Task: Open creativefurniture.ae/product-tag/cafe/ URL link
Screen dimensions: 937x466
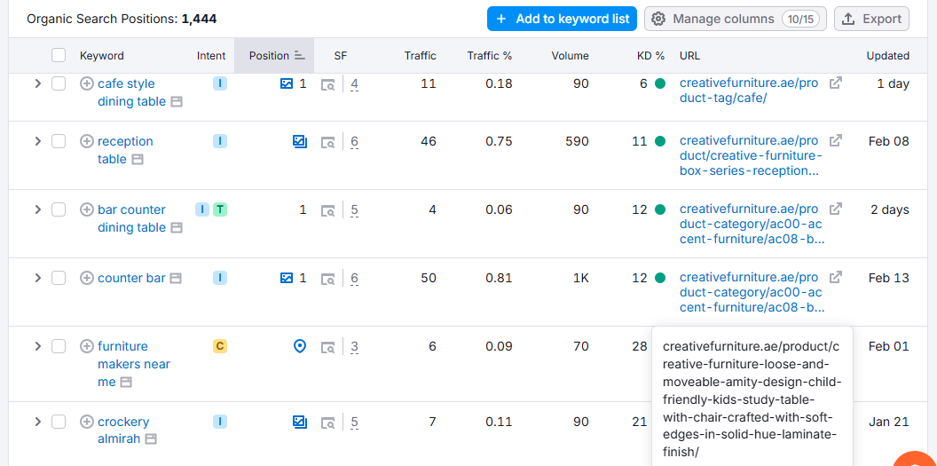Action: coord(750,91)
